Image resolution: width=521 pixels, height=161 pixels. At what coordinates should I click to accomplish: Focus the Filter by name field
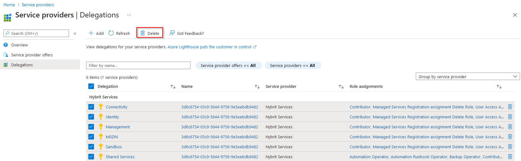[x=138, y=65]
